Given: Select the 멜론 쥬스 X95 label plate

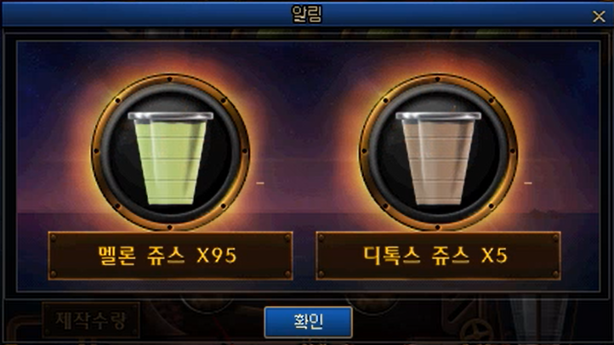Looking at the screenshot, I should [x=170, y=256].
